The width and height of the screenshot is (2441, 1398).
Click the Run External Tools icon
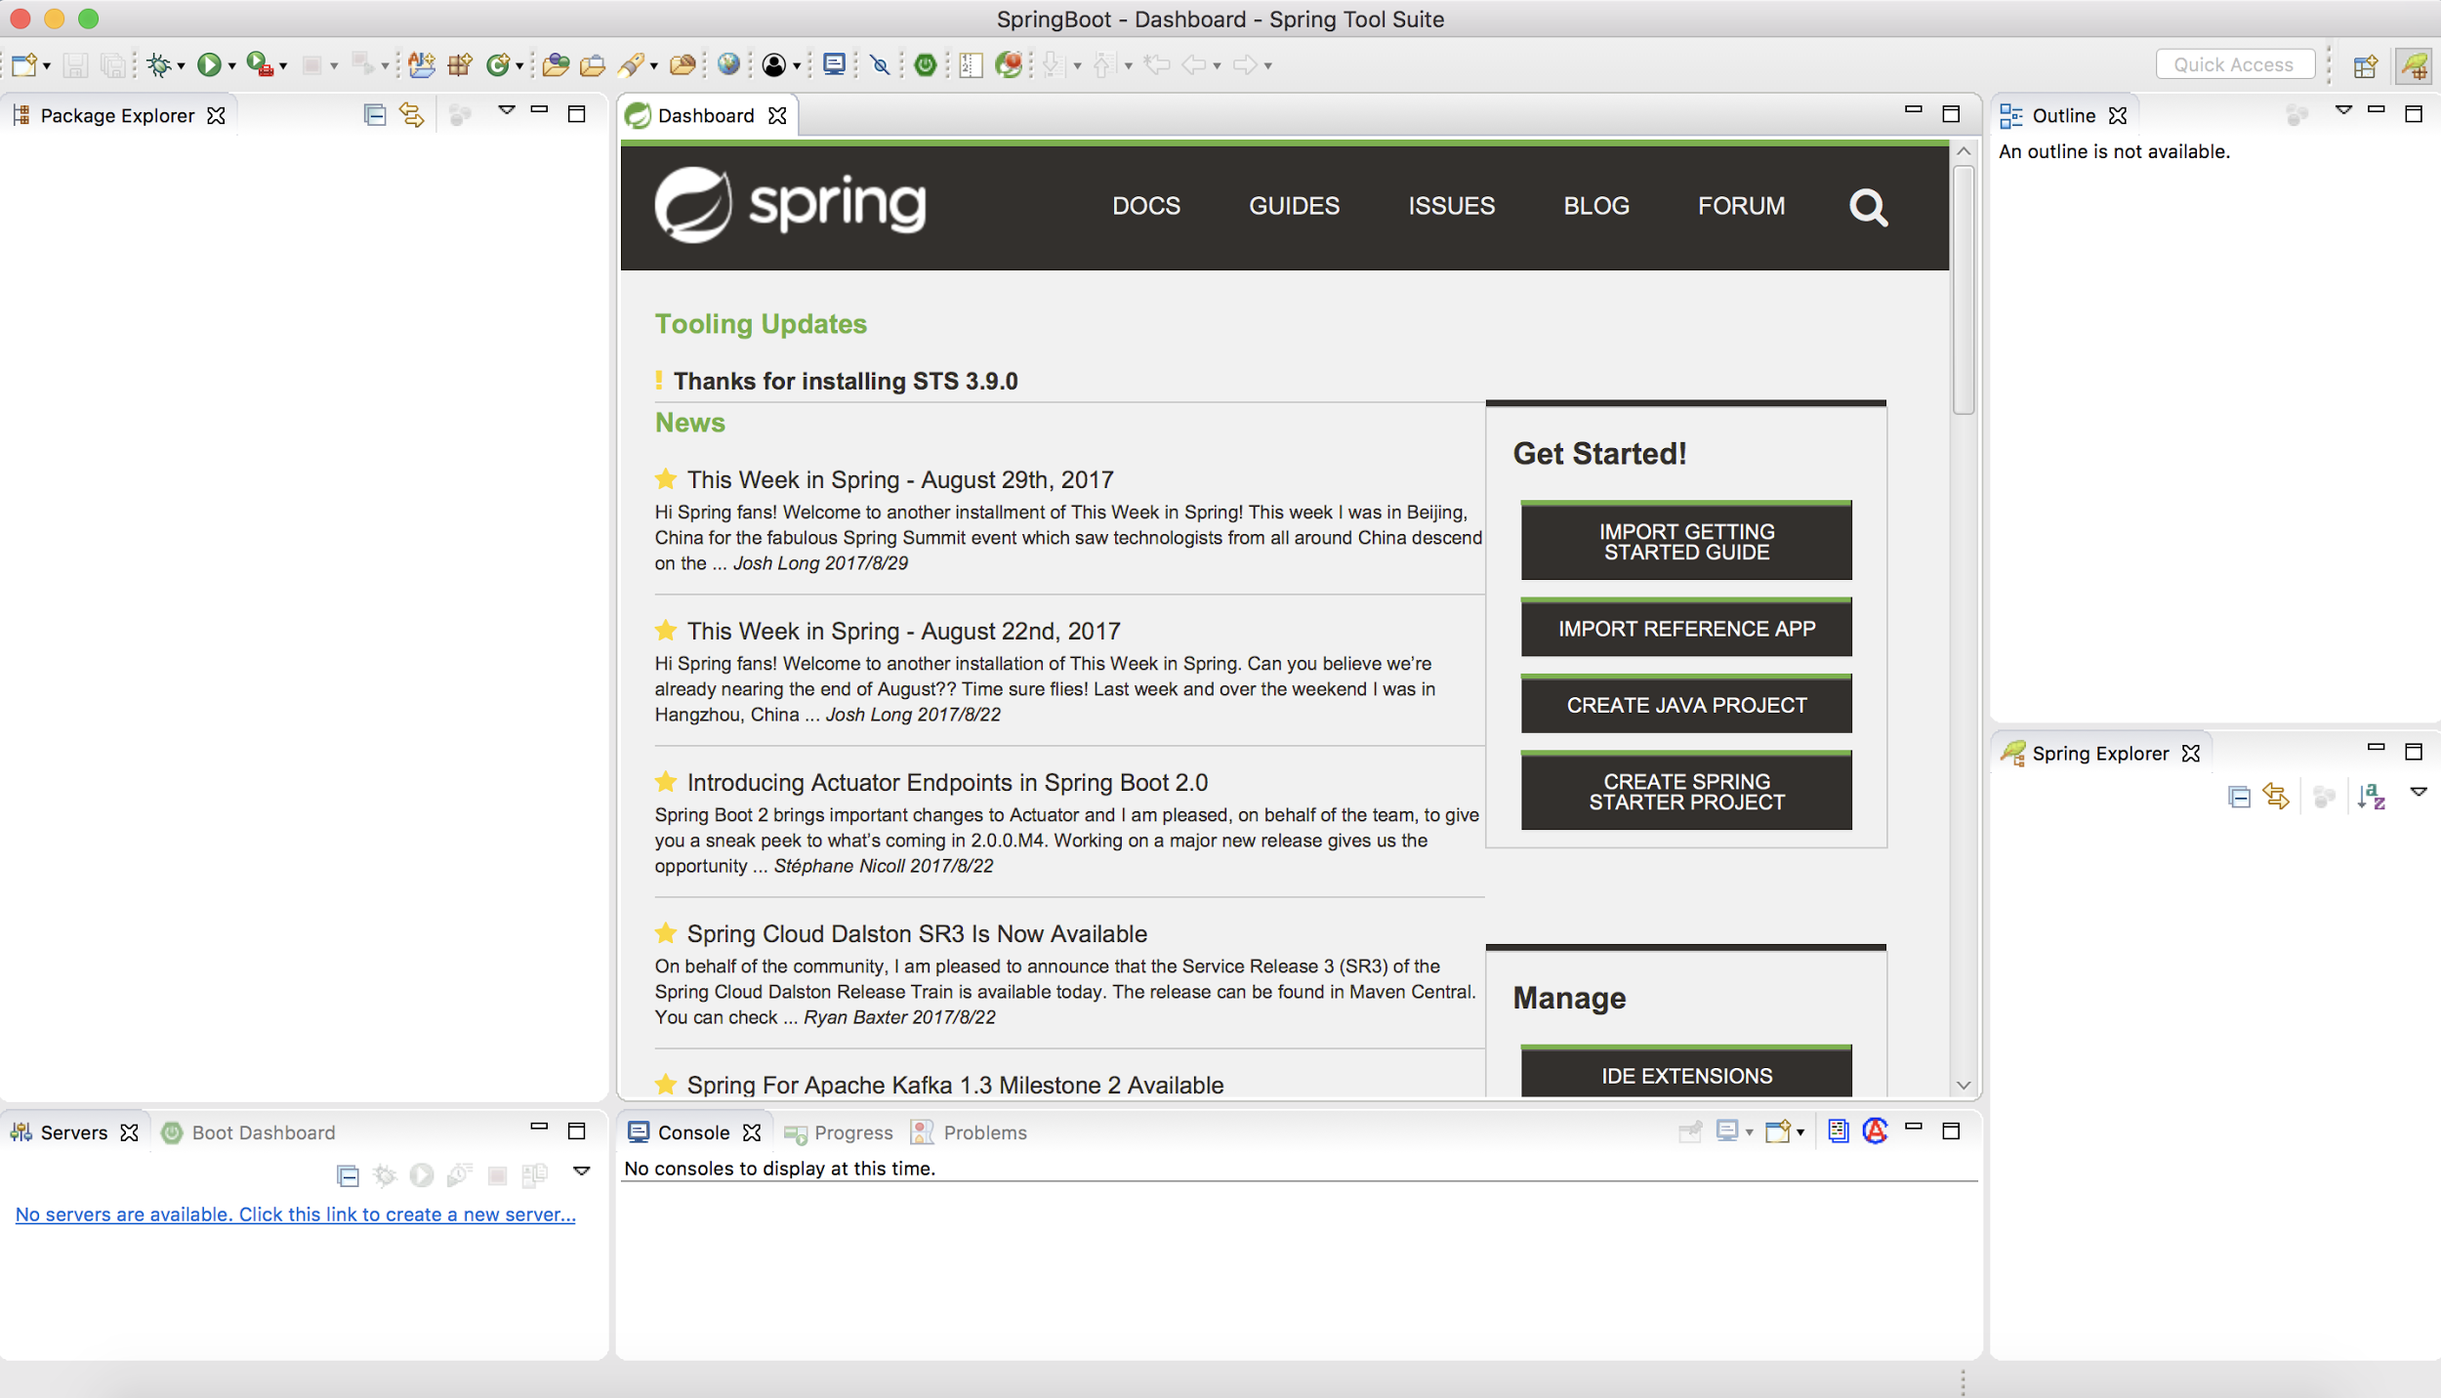(259, 65)
